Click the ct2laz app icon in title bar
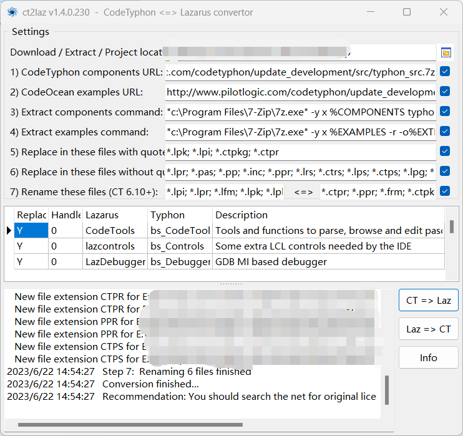Viewport: 463px width, 436px height. pyautogui.click(x=12, y=12)
